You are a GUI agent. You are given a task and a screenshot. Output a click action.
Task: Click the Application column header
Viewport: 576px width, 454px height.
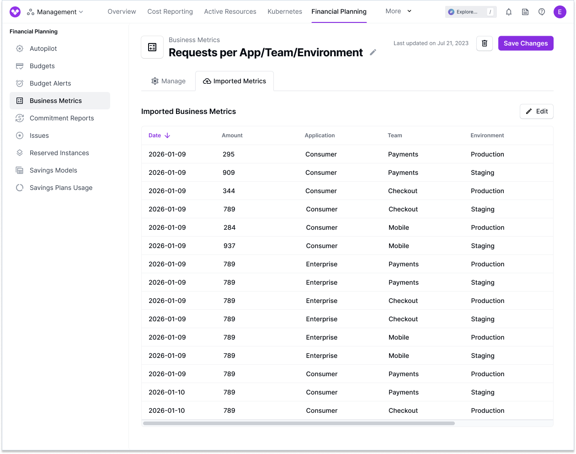pyautogui.click(x=320, y=135)
